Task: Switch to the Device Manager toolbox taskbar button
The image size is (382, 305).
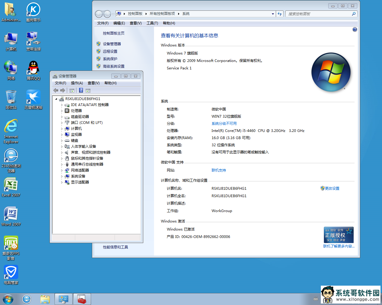Action: coord(82,299)
